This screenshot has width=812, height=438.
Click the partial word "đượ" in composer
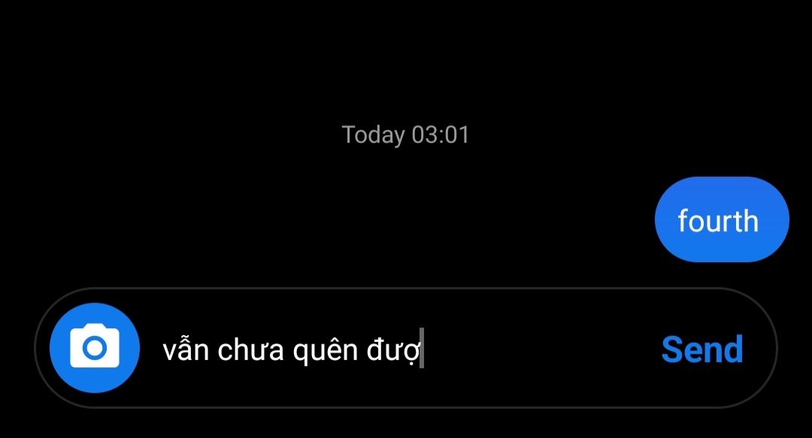[x=392, y=350]
